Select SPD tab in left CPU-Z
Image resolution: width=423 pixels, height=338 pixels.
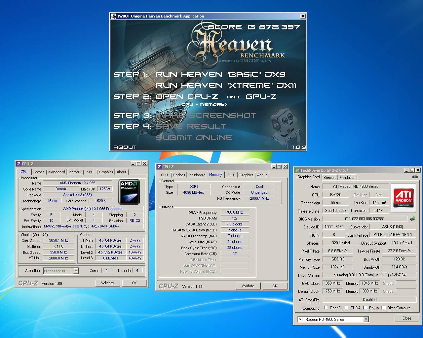(x=90, y=172)
